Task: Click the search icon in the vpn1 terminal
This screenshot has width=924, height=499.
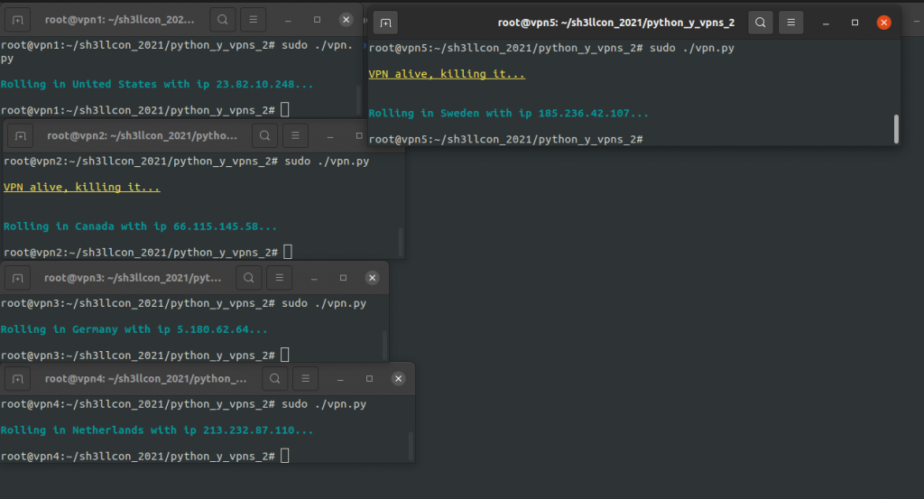Action: click(x=223, y=20)
